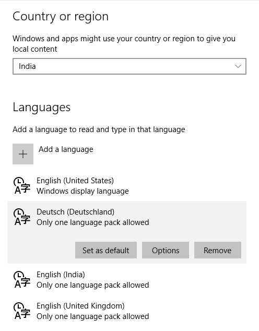
Task: Click the plus icon to add language
Action: coord(23,154)
